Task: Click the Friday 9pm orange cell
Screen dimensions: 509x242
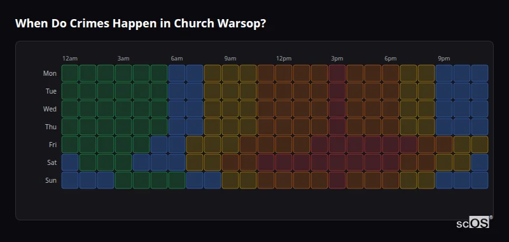Action: coord(443,145)
